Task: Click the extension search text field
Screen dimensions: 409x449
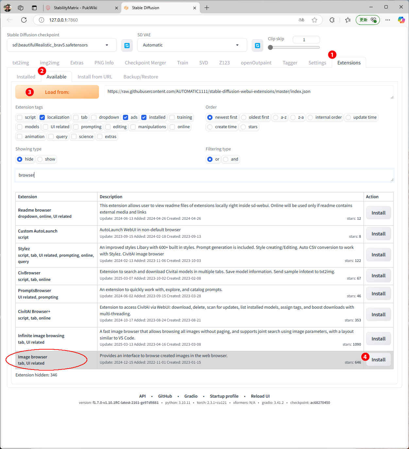Action: point(204,175)
